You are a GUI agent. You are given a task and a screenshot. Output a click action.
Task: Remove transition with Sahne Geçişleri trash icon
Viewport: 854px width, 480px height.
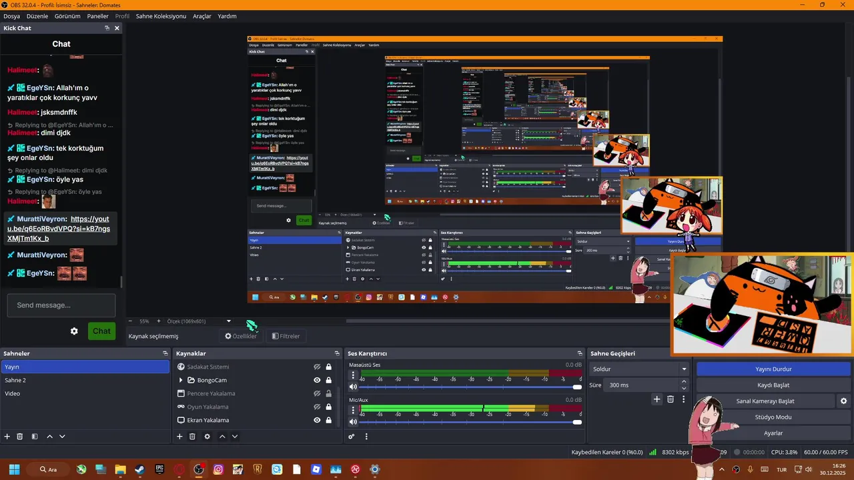pyautogui.click(x=671, y=399)
